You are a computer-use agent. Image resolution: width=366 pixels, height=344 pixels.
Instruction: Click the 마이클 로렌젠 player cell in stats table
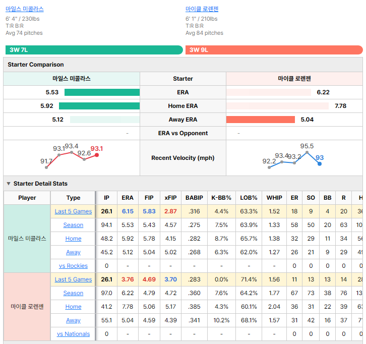click(27, 307)
